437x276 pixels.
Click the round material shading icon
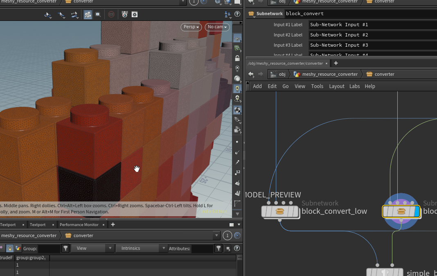tap(237, 79)
